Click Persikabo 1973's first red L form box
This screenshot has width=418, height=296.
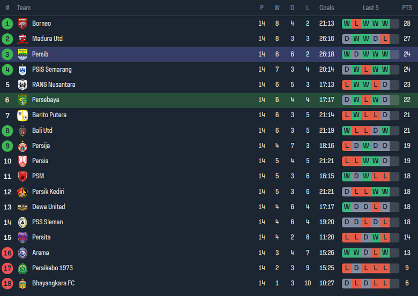point(347,268)
